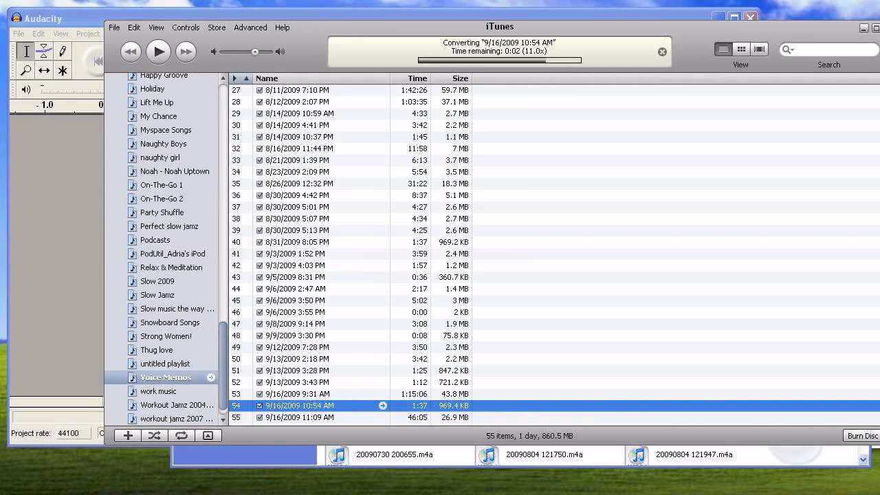Open the Advanced menu in iTunes
880x495 pixels.
point(250,27)
